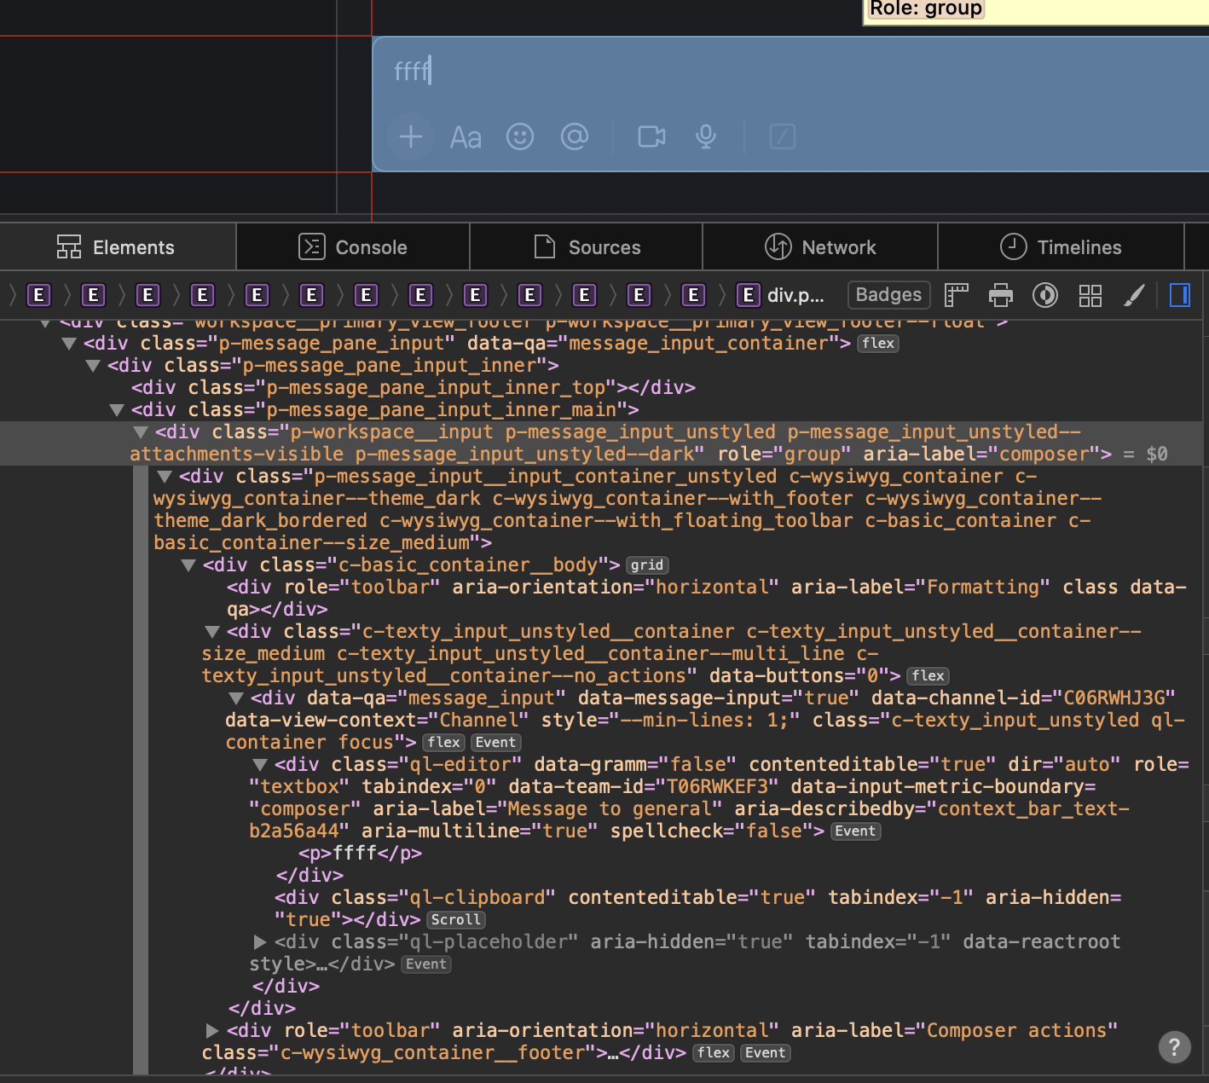
Task: Click the @ mention icon
Action: [x=575, y=136]
